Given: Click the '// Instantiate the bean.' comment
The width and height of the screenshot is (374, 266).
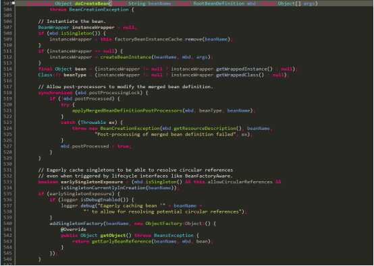Looking at the screenshot, I should click(72, 22).
